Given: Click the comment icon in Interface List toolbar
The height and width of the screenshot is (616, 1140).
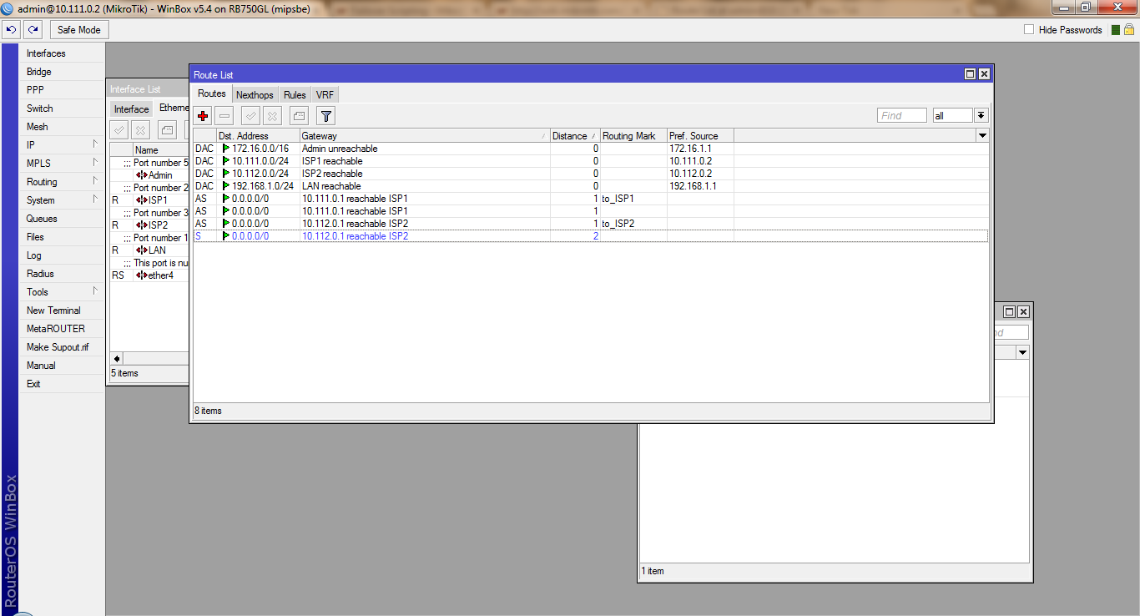Looking at the screenshot, I should click(168, 129).
